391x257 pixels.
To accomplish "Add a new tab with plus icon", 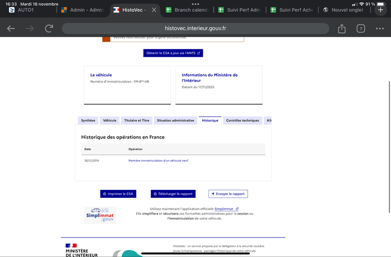I will 381,10.
